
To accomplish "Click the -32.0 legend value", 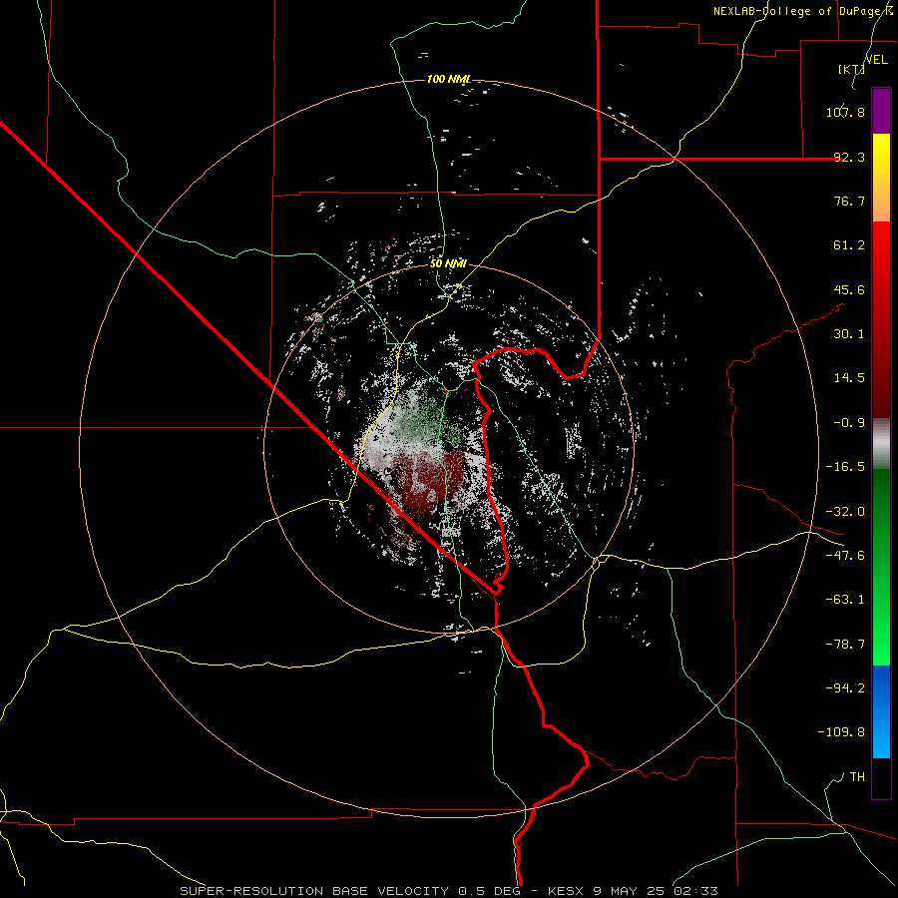I will tap(845, 512).
